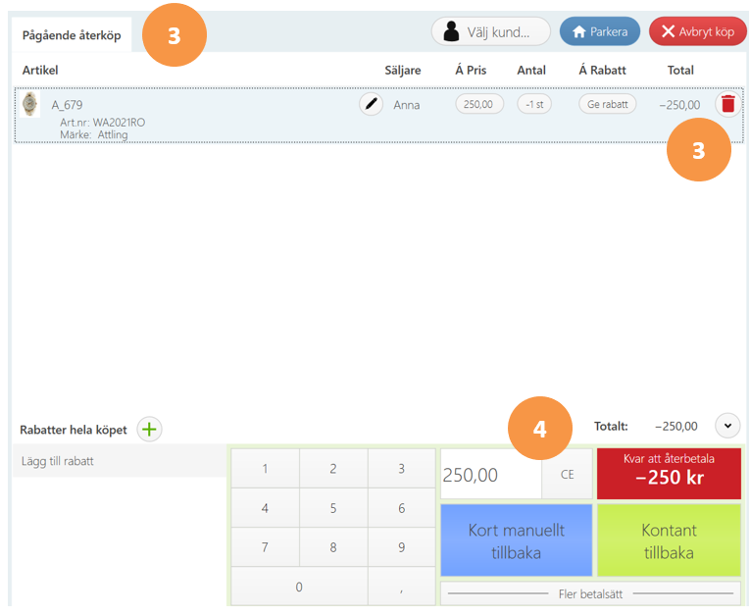This screenshot has height=616, width=750.
Task: Click the Totalt: label
Action: point(611,426)
